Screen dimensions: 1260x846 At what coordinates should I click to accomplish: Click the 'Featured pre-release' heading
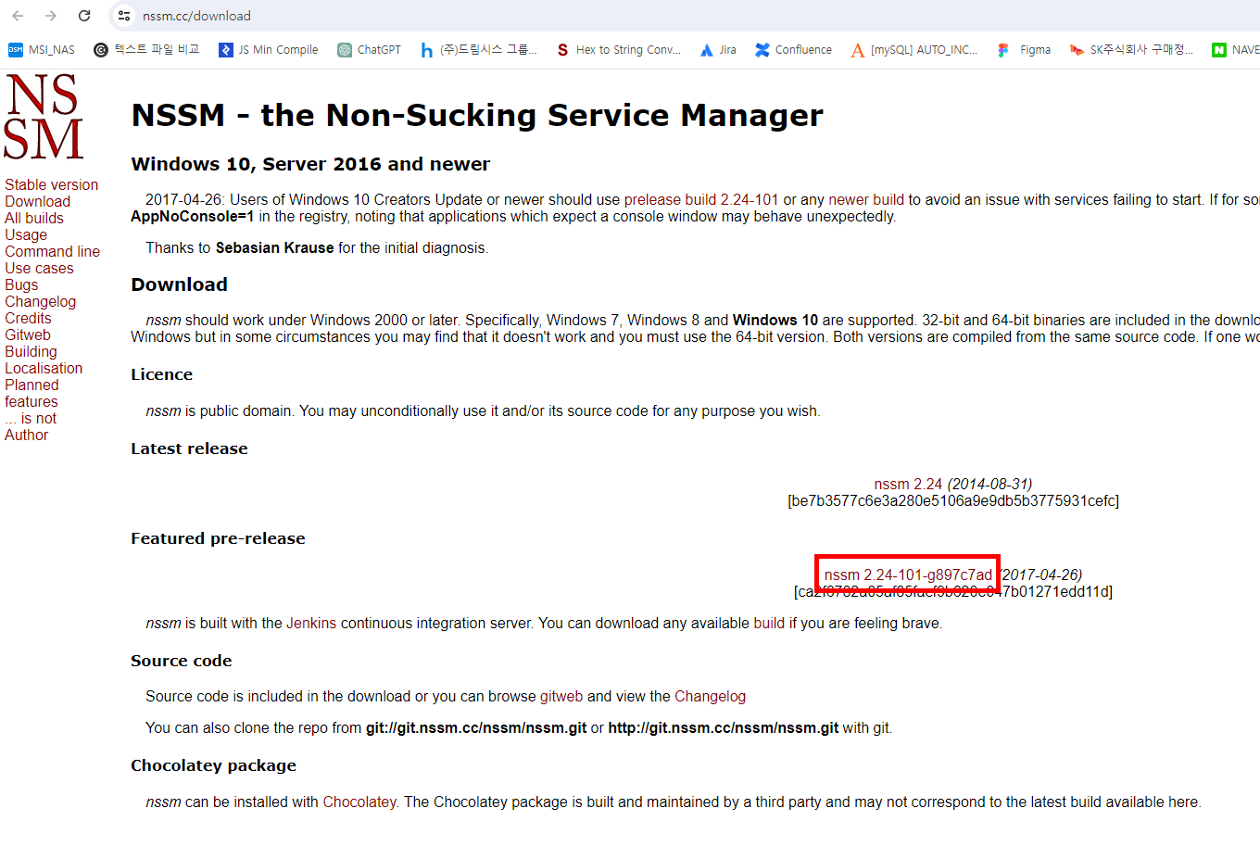(x=218, y=538)
